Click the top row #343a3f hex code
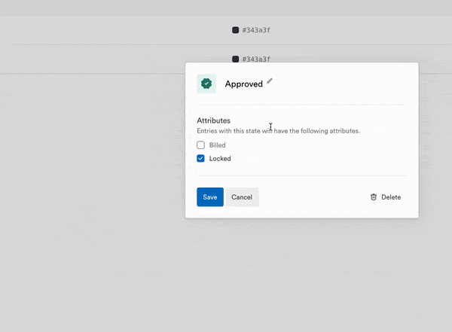Viewport: 452px width, 332px height. 256,30
